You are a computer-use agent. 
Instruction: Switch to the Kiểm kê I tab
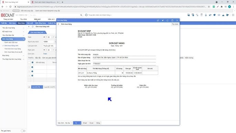(x=37, y=19)
